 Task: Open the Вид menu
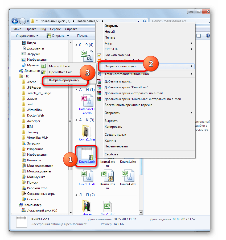click(x=43, y=29)
